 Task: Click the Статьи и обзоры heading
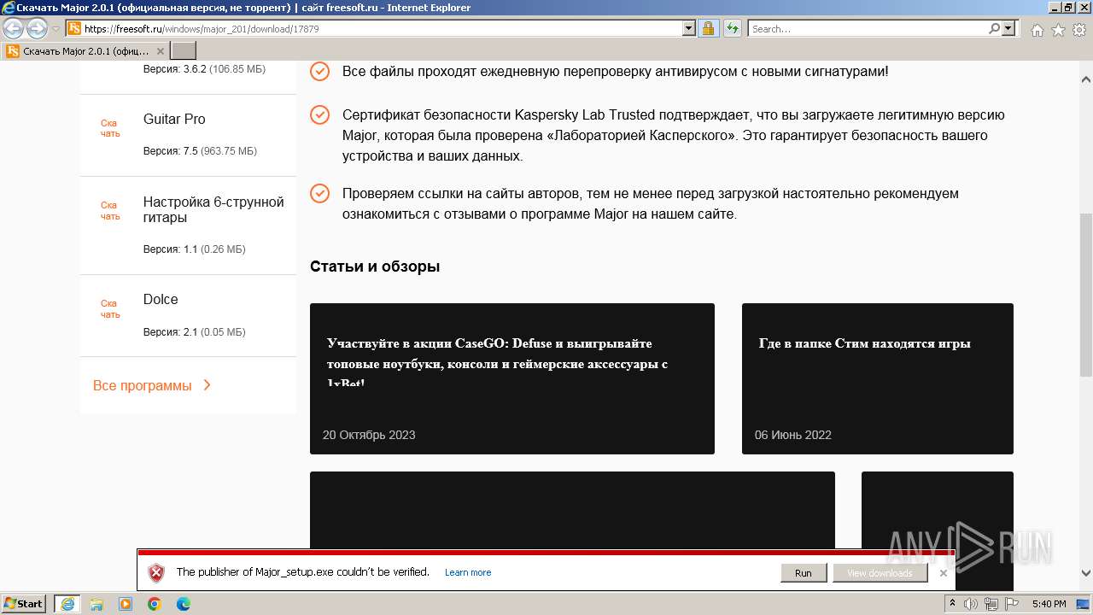click(375, 266)
